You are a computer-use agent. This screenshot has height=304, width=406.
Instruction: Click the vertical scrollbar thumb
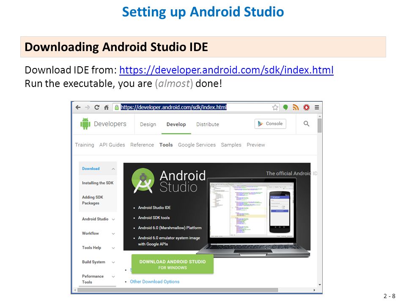coord(320,125)
